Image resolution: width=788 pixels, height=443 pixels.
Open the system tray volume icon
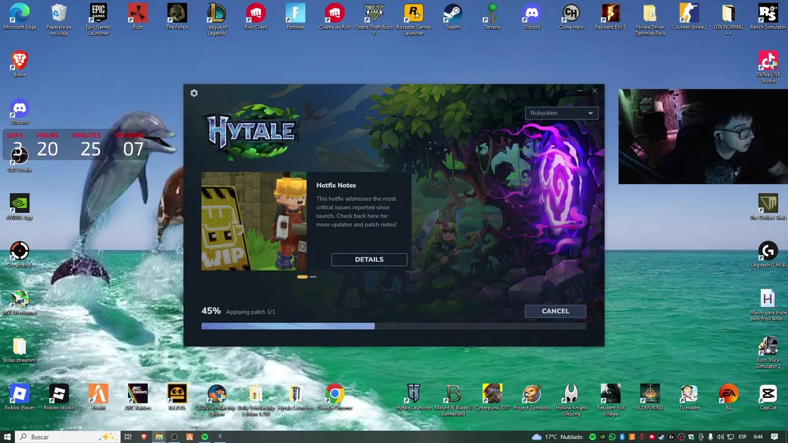[720, 437]
